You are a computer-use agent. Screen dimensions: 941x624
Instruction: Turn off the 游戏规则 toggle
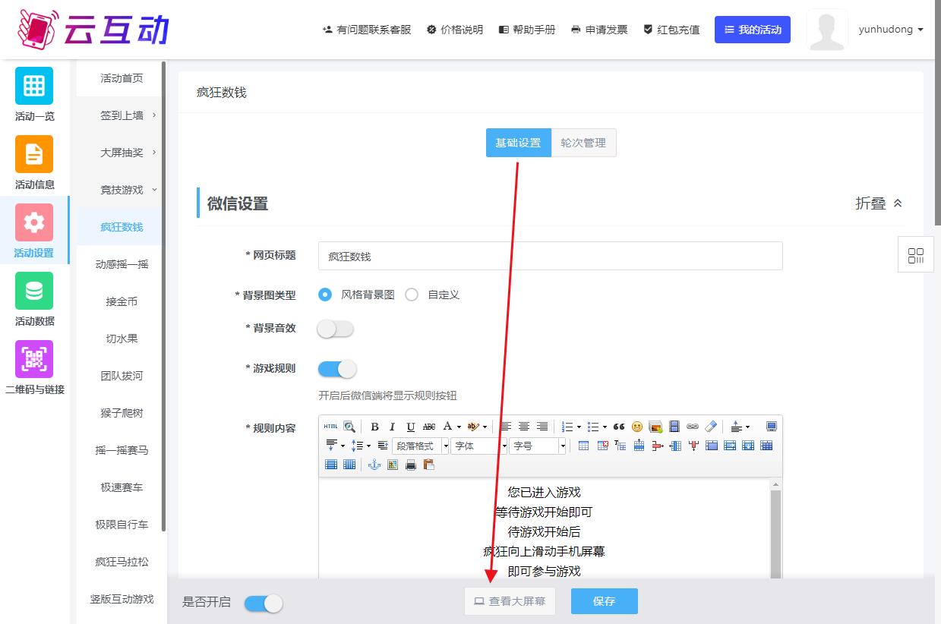tap(336, 369)
